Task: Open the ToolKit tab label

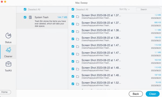Action: (8, 70)
